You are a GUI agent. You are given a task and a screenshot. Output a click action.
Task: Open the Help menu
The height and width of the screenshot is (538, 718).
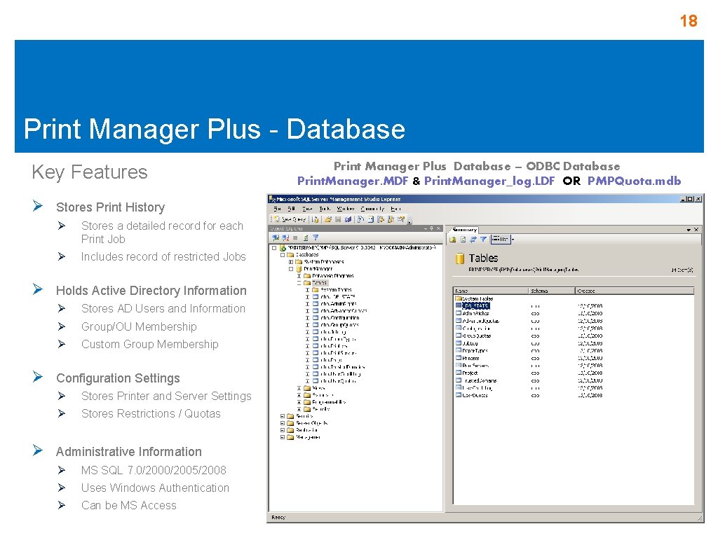pyautogui.click(x=395, y=209)
